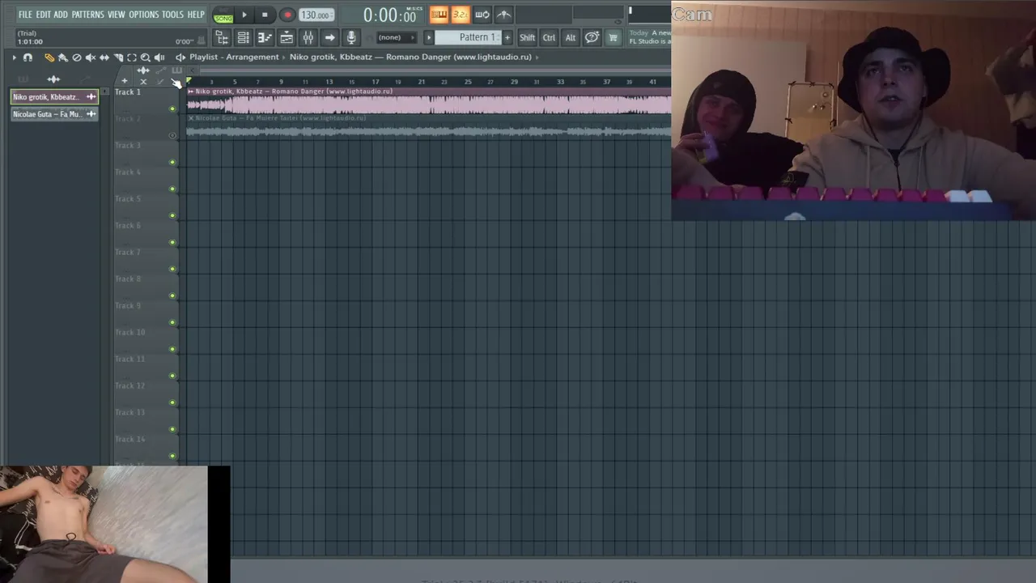
Task: Toggle loop recording button
Action: pos(482,15)
